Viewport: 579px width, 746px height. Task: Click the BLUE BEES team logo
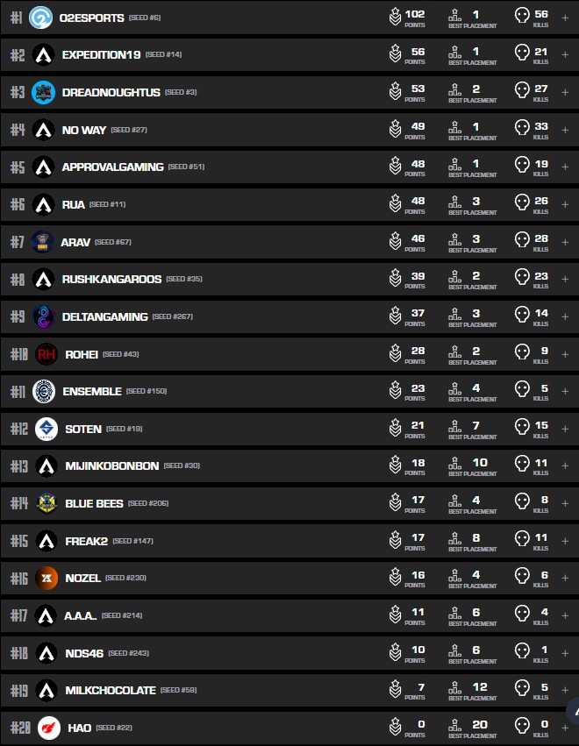point(46,503)
